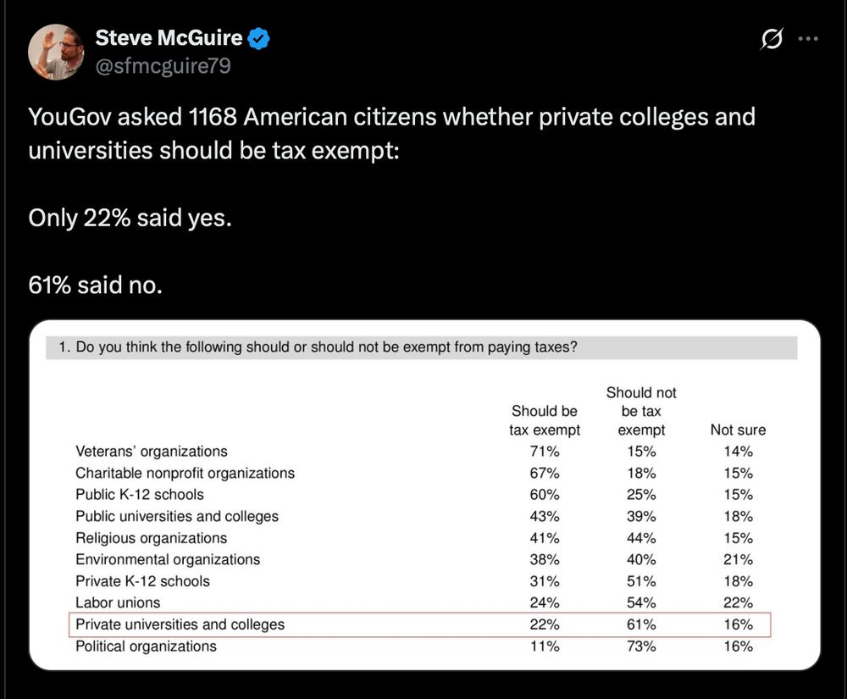The width and height of the screenshot is (847, 699).
Task: Open the attached survey table image
Action: [424, 495]
